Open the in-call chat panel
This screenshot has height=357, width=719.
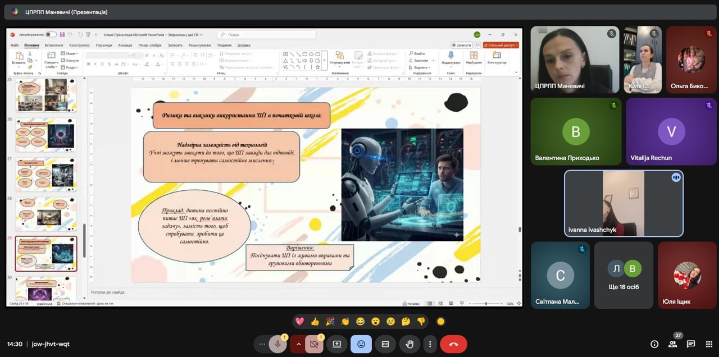click(x=691, y=344)
